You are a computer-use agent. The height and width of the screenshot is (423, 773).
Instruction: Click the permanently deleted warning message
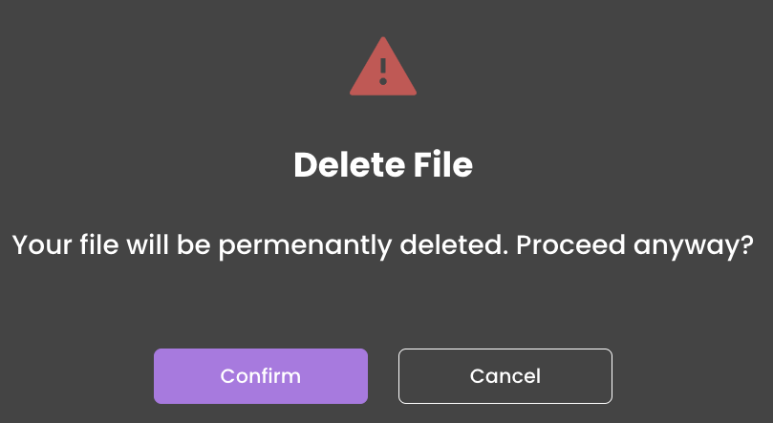pyautogui.click(x=383, y=244)
